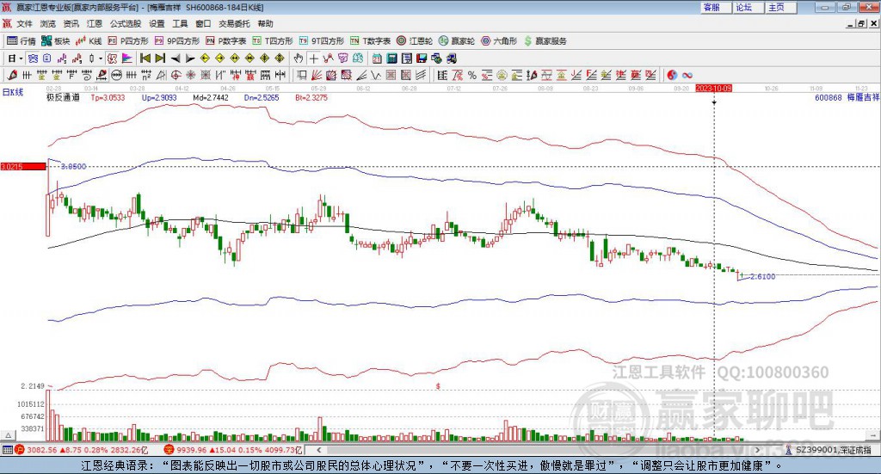The width and height of the screenshot is (881, 474).
Task: Click the horizontal scrollbar left arrow
Action: coord(319,450)
